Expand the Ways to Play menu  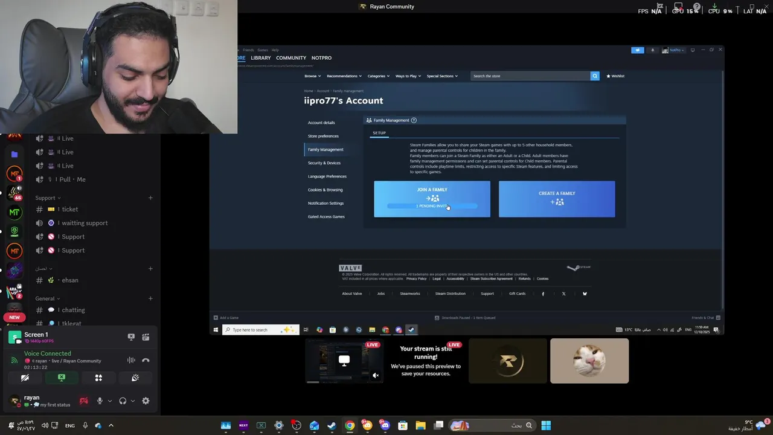(408, 76)
